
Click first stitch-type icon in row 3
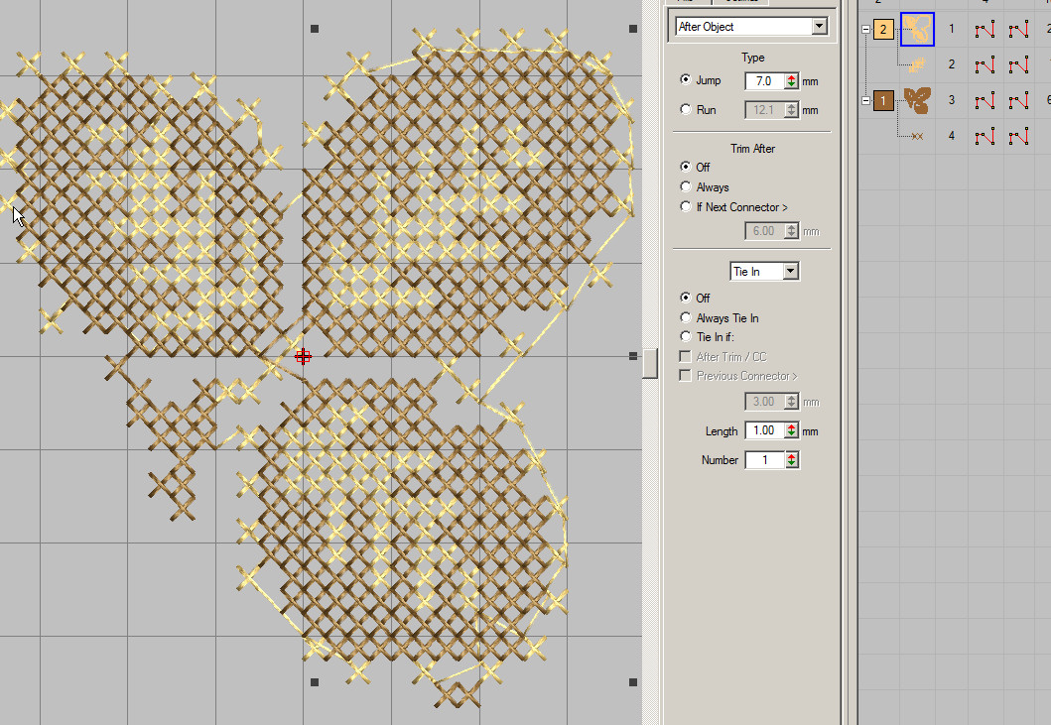(985, 100)
